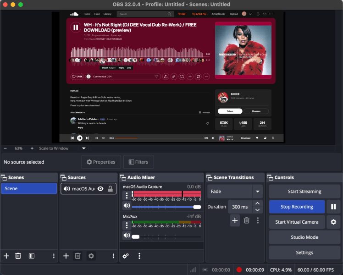Click the 63% zoom level text

18,148
